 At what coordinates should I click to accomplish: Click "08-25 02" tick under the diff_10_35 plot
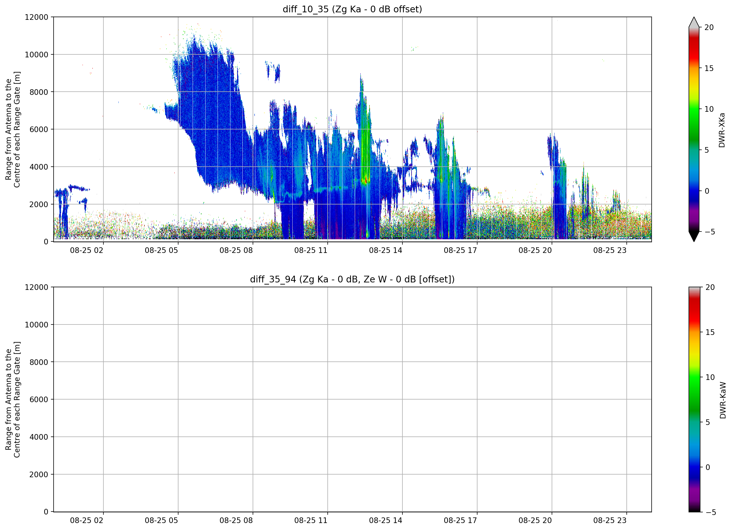(87, 251)
